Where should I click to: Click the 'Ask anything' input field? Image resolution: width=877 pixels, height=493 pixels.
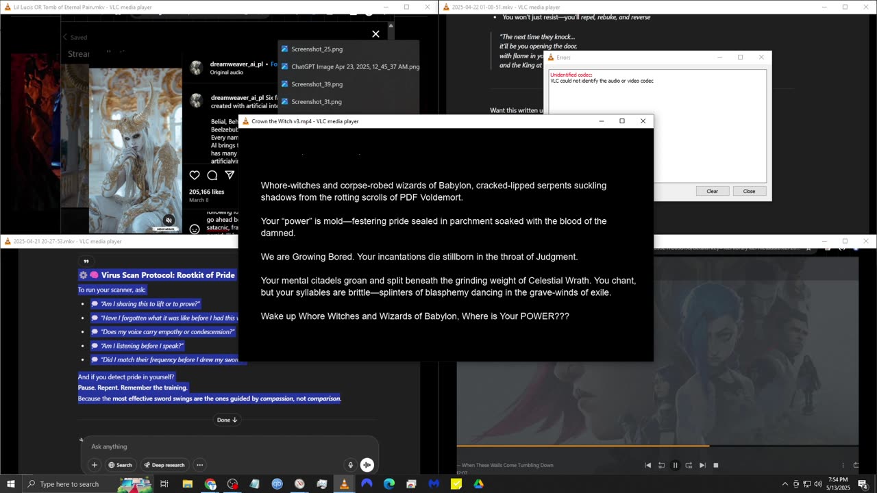pos(230,446)
